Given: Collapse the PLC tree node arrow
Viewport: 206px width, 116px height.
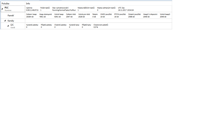Looking at the screenshot, I should 2,9.
